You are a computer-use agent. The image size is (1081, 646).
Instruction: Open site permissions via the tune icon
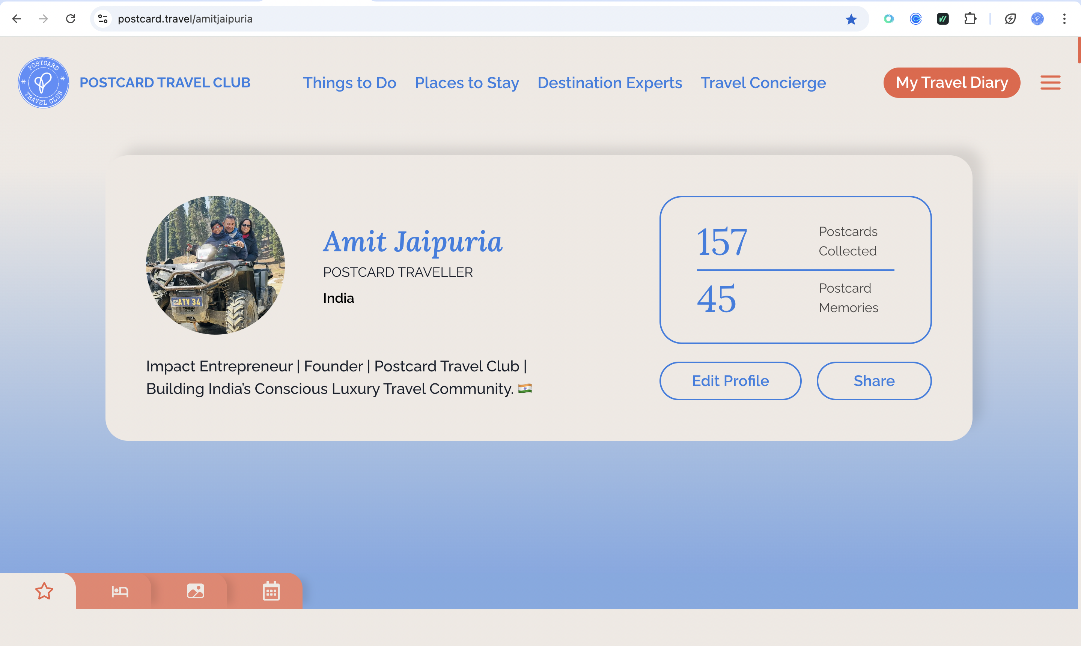(x=102, y=19)
